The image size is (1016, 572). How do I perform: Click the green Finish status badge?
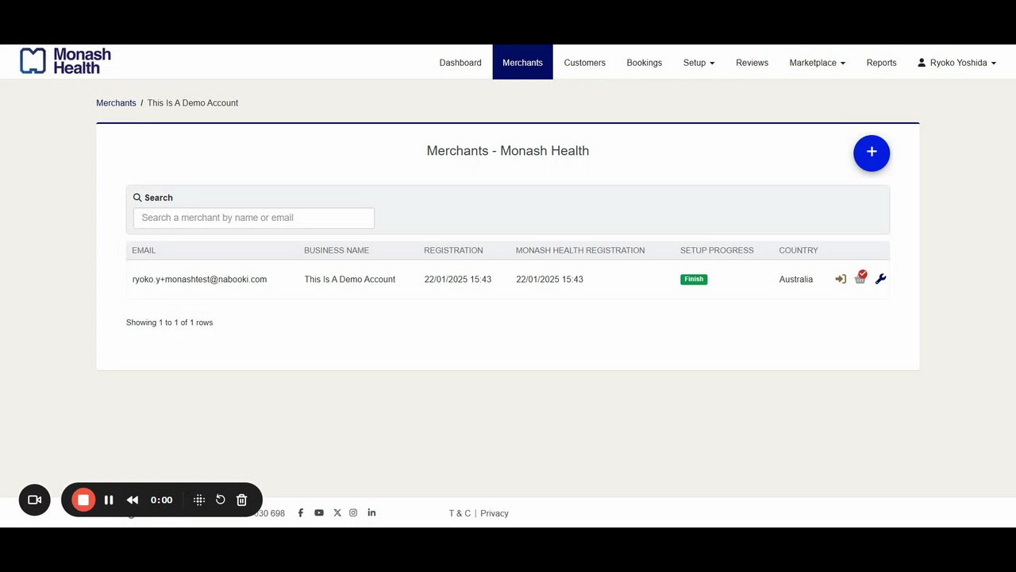pyautogui.click(x=694, y=279)
